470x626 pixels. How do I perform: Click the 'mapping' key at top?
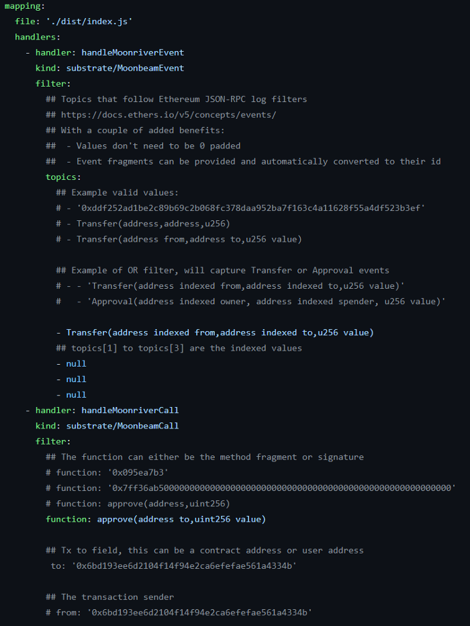point(22,6)
